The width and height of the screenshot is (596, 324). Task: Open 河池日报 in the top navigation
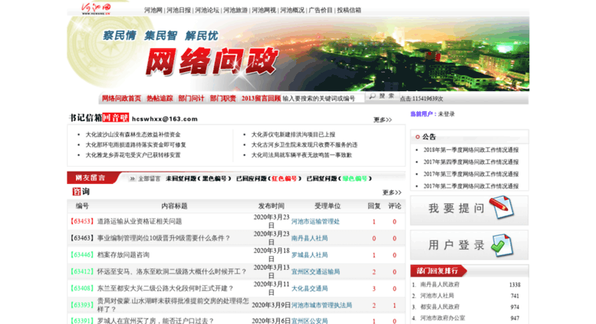click(179, 10)
